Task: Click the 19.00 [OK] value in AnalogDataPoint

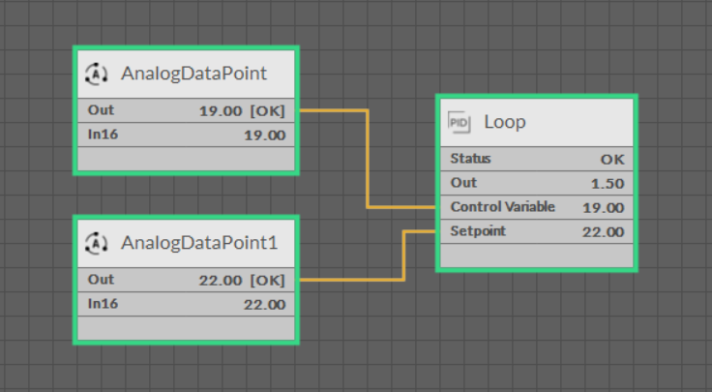Action: click(x=242, y=110)
